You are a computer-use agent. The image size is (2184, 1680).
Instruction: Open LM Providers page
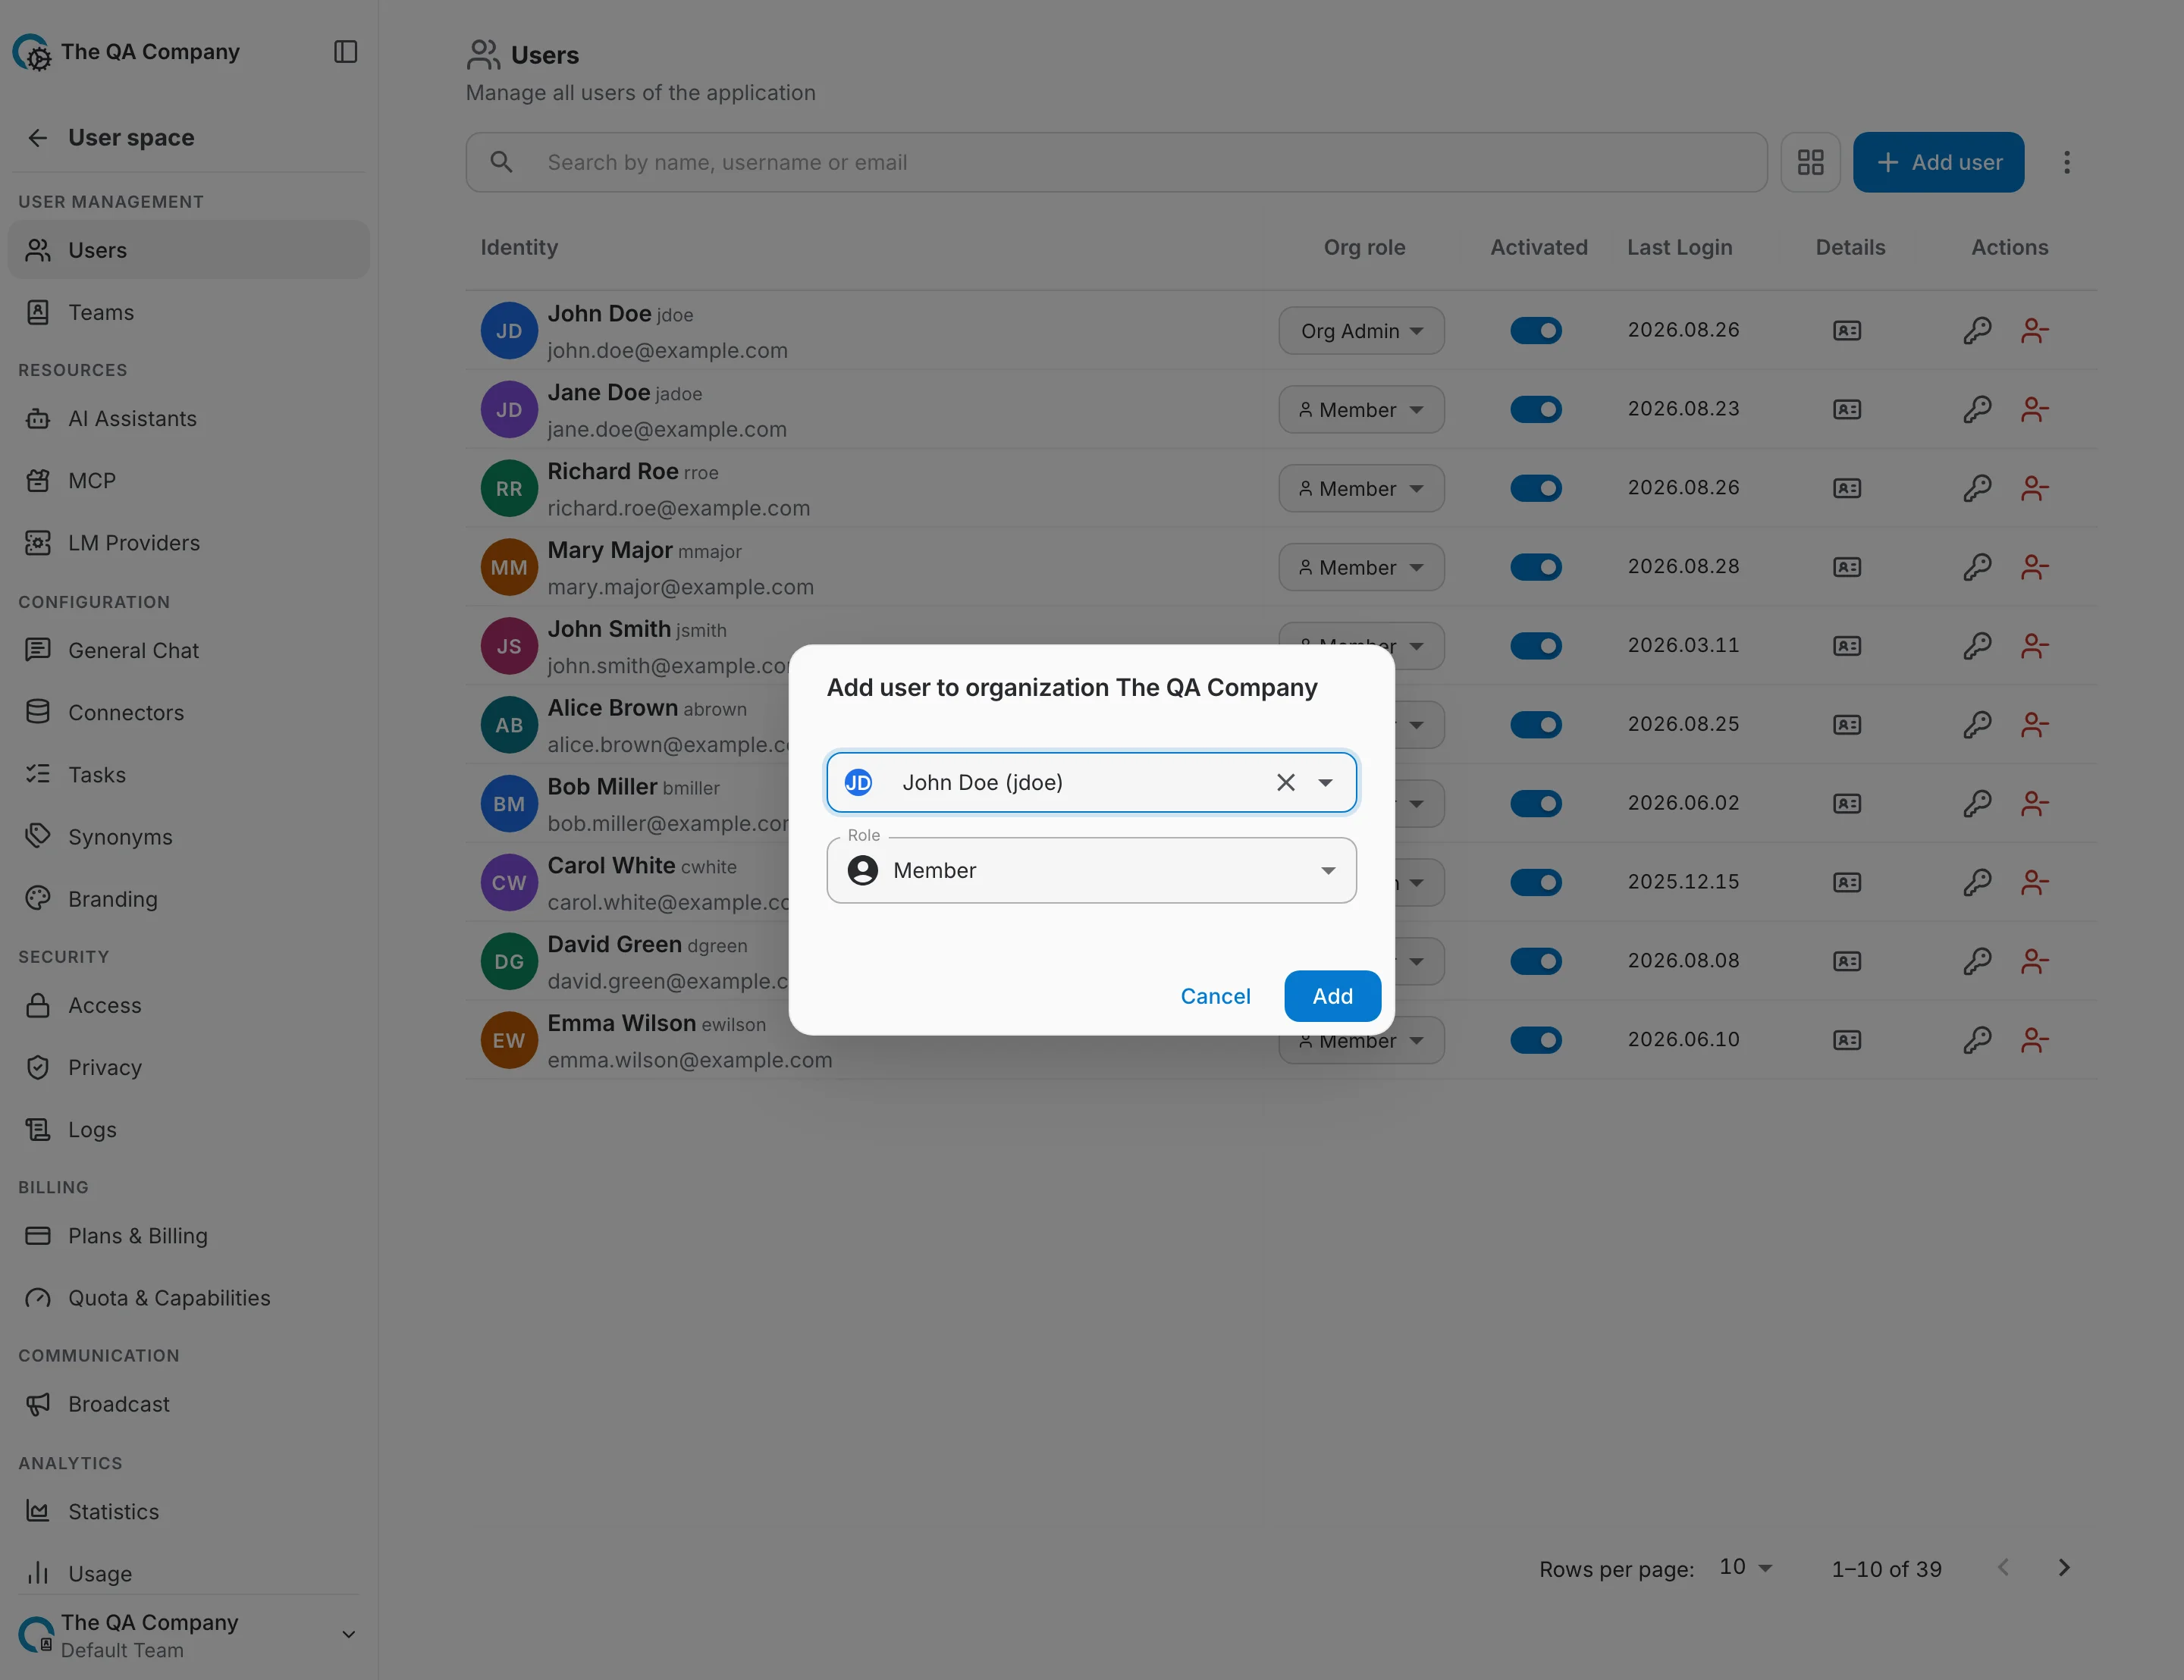(x=188, y=542)
